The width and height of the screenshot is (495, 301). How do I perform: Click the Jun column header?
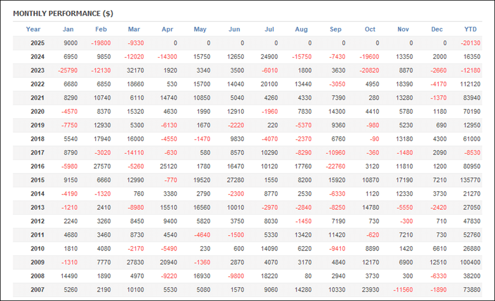coord(234,29)
